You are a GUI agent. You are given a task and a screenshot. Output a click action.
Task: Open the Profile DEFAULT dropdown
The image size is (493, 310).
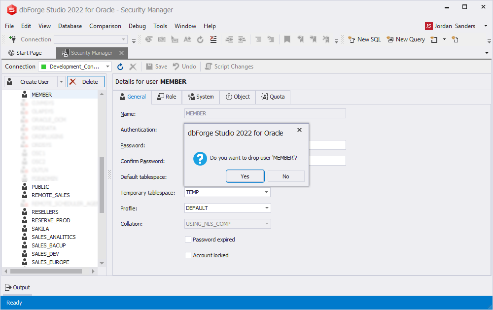267,208
